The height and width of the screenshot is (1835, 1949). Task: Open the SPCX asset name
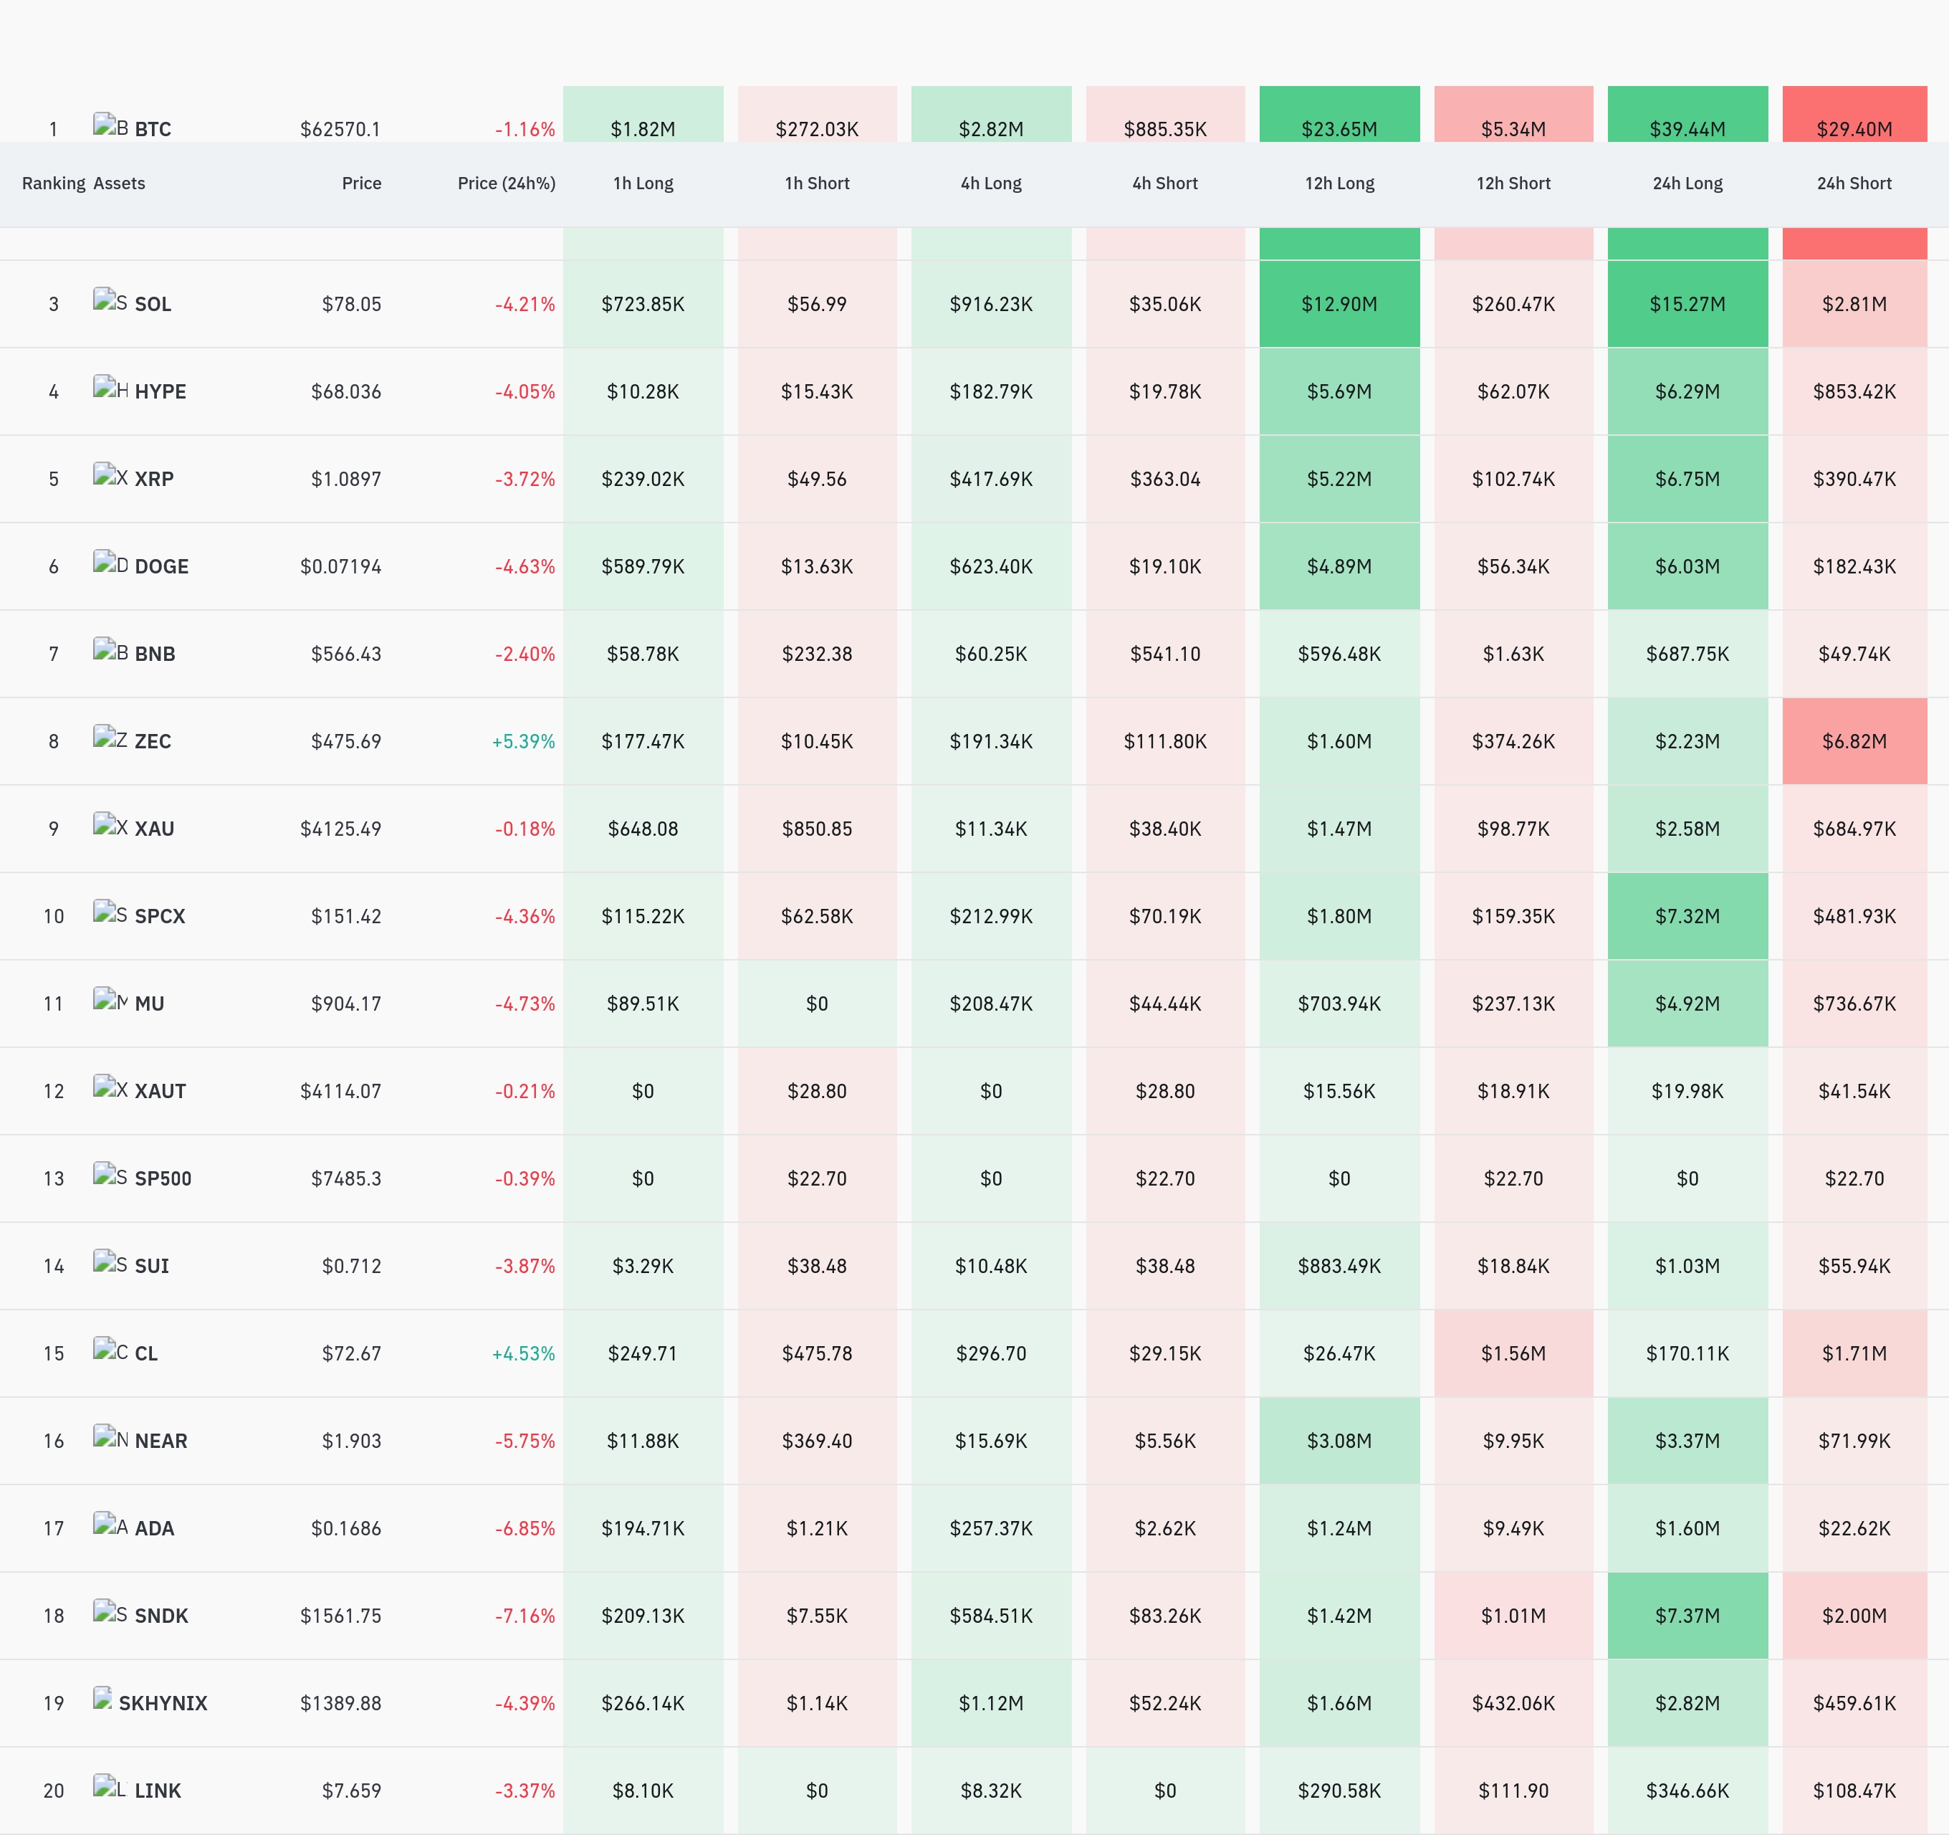pyautogui.click(x=160, y=916)
